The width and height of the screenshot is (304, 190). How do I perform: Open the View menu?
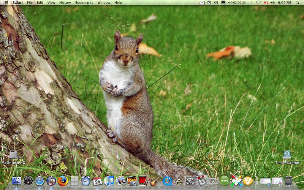[x=51, y=3]
